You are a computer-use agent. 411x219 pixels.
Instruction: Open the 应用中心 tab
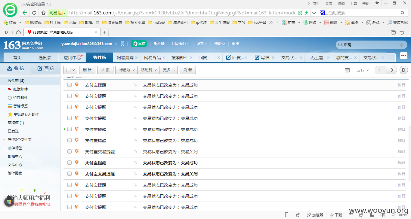(72, 58)
